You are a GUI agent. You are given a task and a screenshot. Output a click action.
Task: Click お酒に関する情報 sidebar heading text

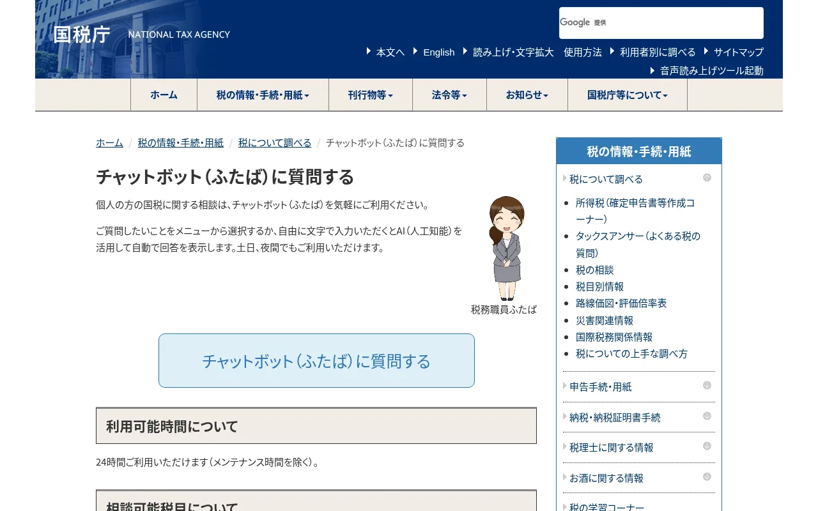[606, 478]
